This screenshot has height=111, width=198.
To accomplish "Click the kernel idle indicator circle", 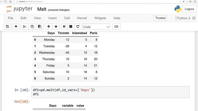I will point(194,18).
